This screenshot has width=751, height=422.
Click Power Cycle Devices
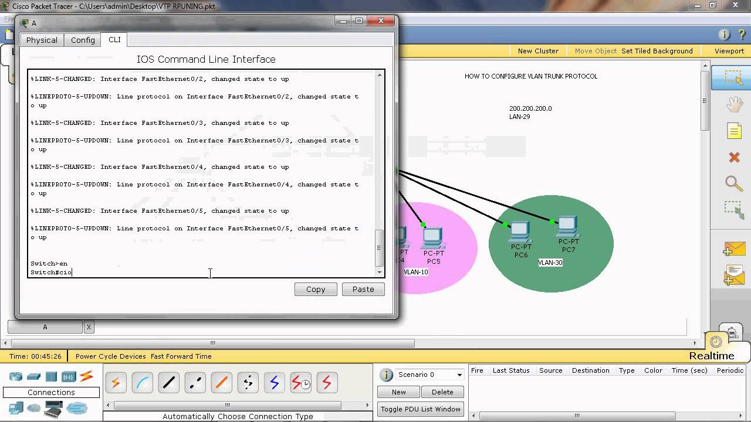point(110,356)
